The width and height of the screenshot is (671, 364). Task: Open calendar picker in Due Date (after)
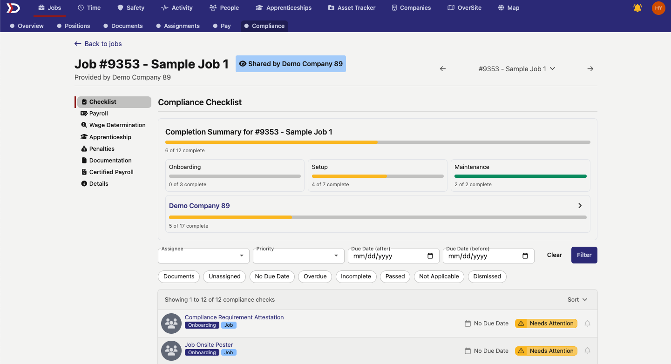pyautogui.click(x=430, y=256)
